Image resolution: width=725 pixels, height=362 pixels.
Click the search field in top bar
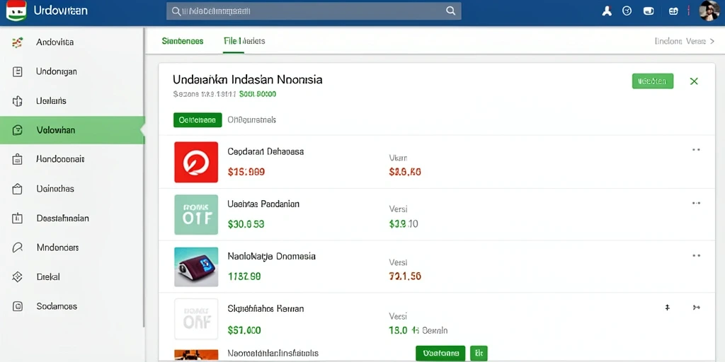[x=314, y=11]
